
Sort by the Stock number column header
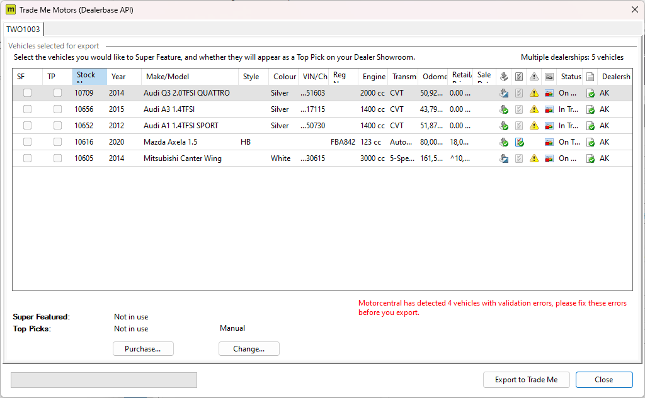[89, 77]
